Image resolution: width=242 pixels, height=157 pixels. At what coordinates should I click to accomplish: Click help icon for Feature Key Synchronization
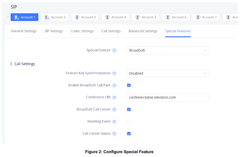coord(114,73)
